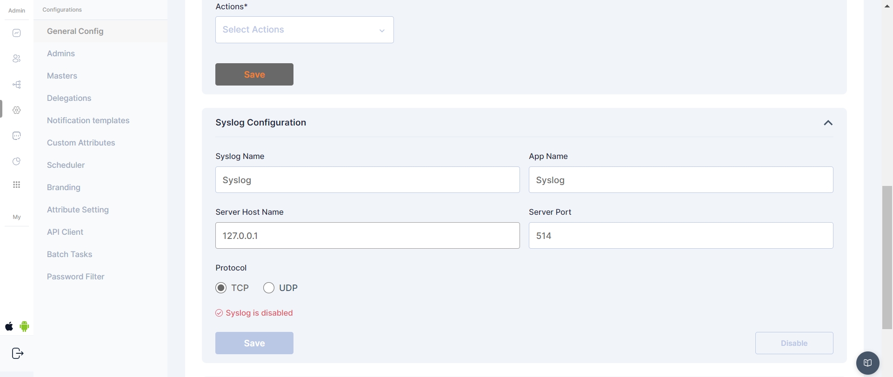Click the vertical page scrollbar thumb
This screenshot has height=377, width=893.
[887, 257]
